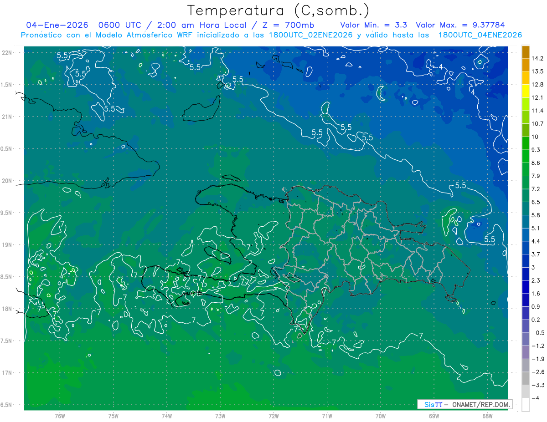The height and width of the screenshot is (422, 547).
Task: Click the "69W" longitude axis label
Action: [x=434, y=416]
